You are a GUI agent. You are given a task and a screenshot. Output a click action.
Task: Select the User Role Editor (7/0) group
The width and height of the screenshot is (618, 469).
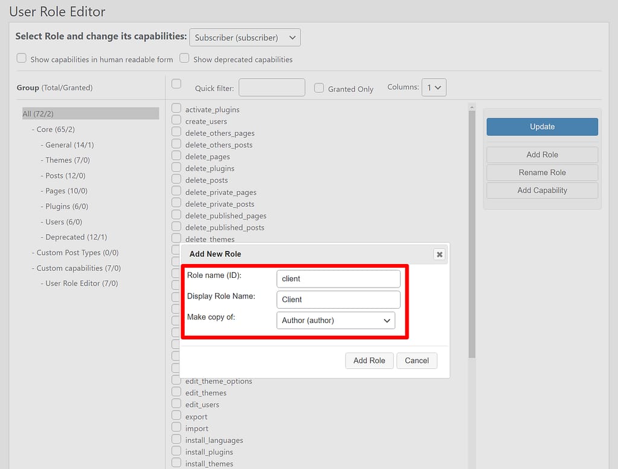click(x=81, y=283)
